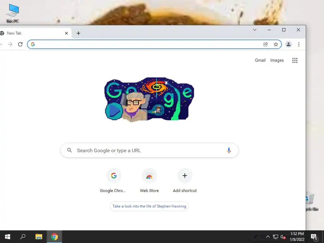Click the forward navigation arrow
This screenshot has width=324, height=243.
pos(10,44)
